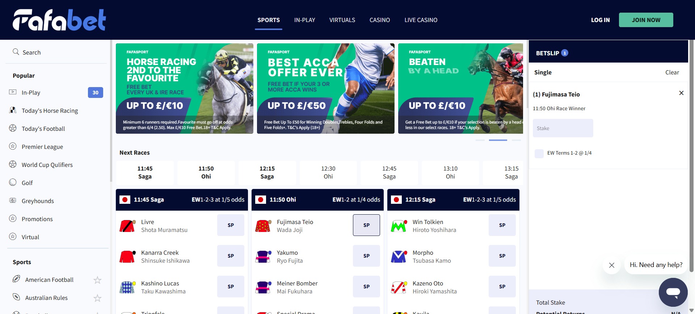Select the third banner carousel indicator
Viewport: 695px width, 314px height.
pos(517,140)
